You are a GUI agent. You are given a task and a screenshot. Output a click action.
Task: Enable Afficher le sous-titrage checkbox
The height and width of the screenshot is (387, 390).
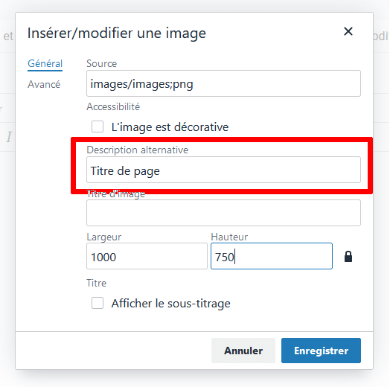(x=97, y=303)
